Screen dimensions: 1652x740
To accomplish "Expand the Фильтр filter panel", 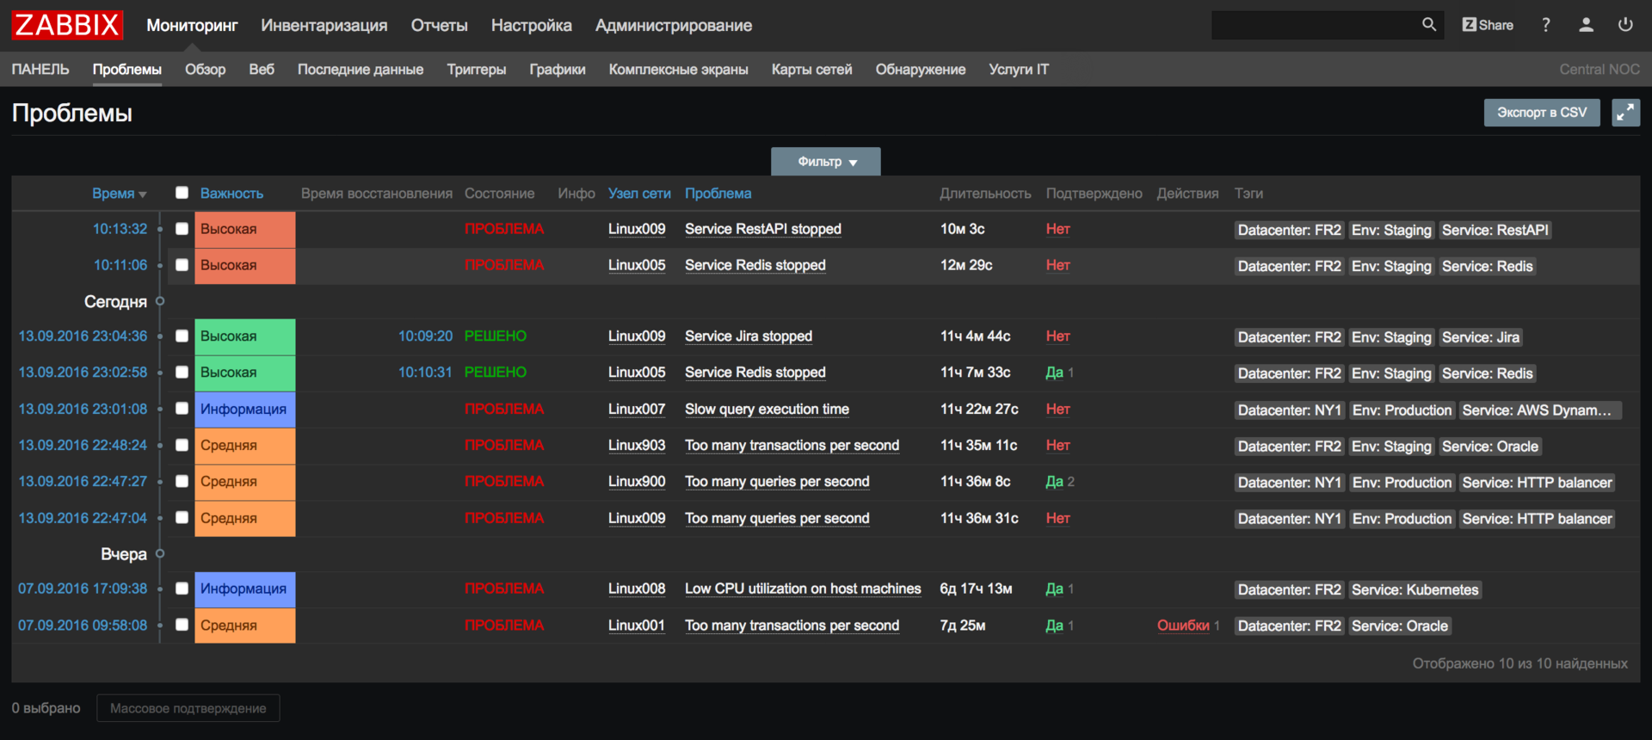I will (826, 162).
